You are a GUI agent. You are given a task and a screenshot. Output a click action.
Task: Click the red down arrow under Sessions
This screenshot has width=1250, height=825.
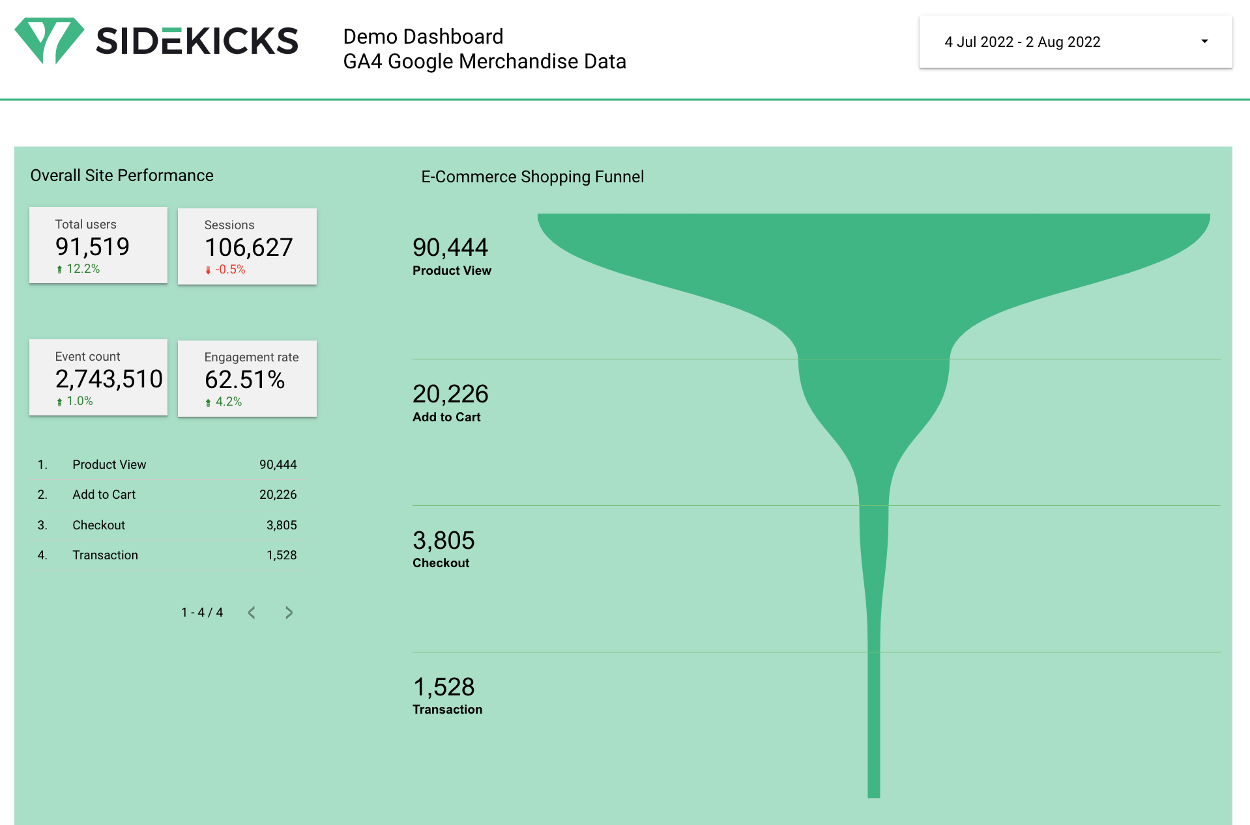208,270
